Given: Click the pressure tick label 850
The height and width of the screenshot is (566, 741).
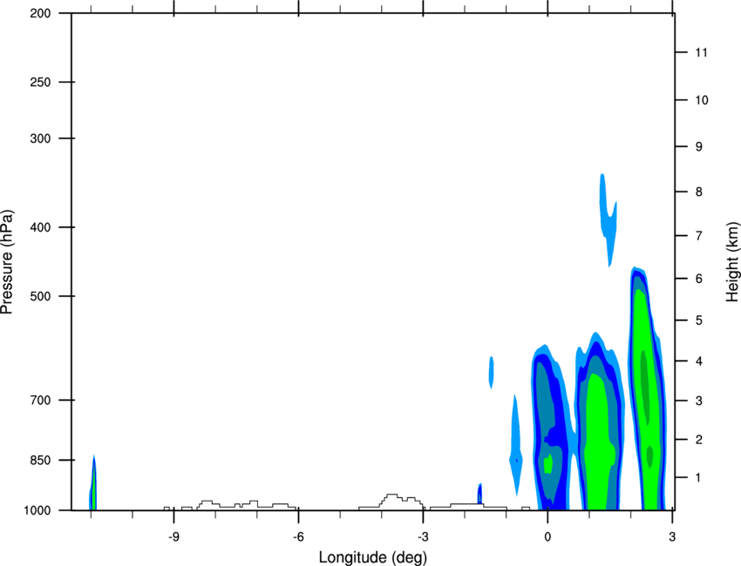Looking at the screenshot, I should coord(40,460).
